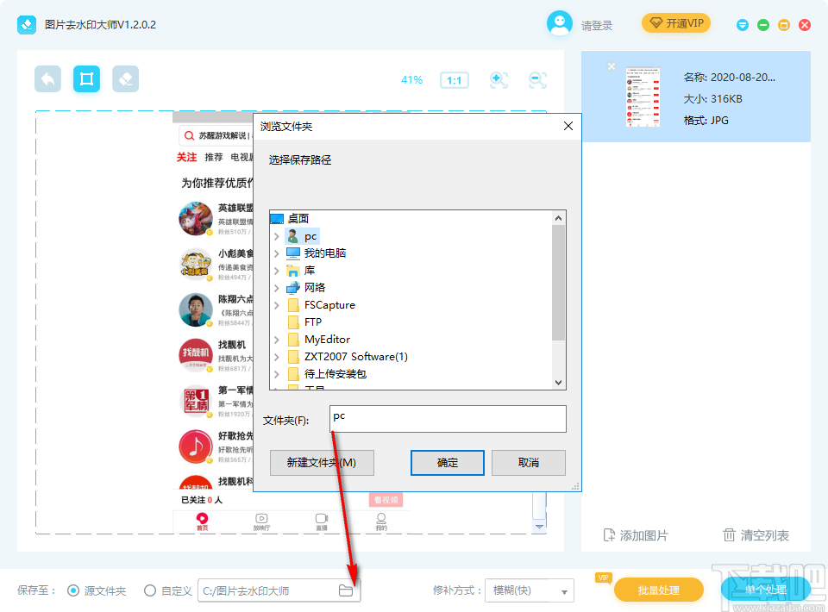Image resolution: width=828 pixels, height=612 pixels.
Task: Expand 我的电脑 in the folder tree
Action: click(278, 253)
